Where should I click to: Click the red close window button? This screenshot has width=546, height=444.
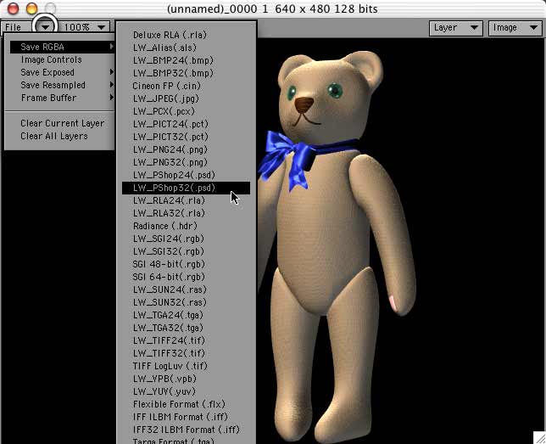[x=13, y=8]
